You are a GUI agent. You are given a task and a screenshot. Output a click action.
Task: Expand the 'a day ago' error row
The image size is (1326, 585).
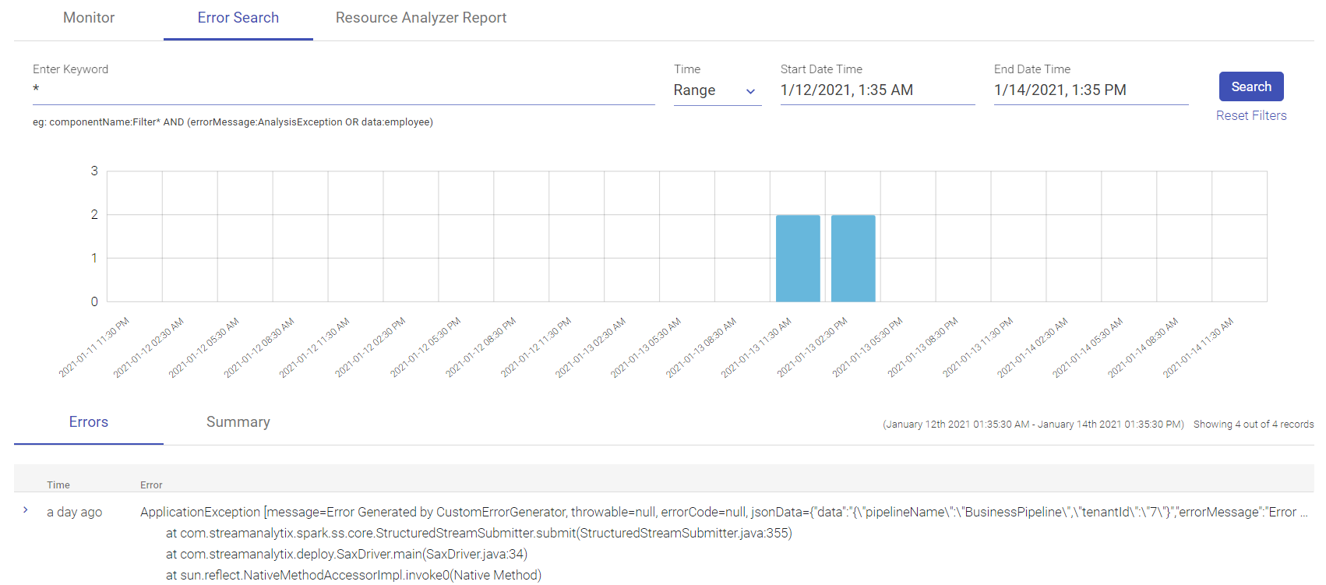(x=26, y=509)
